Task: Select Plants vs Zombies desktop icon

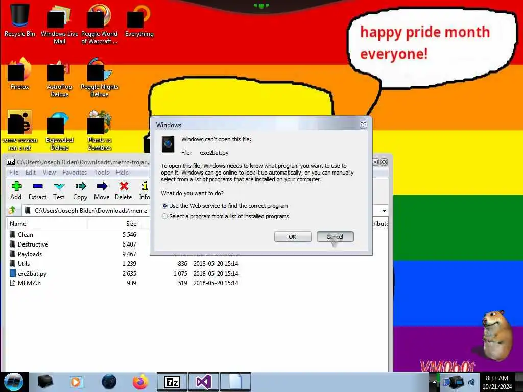Action: (99, 130)
